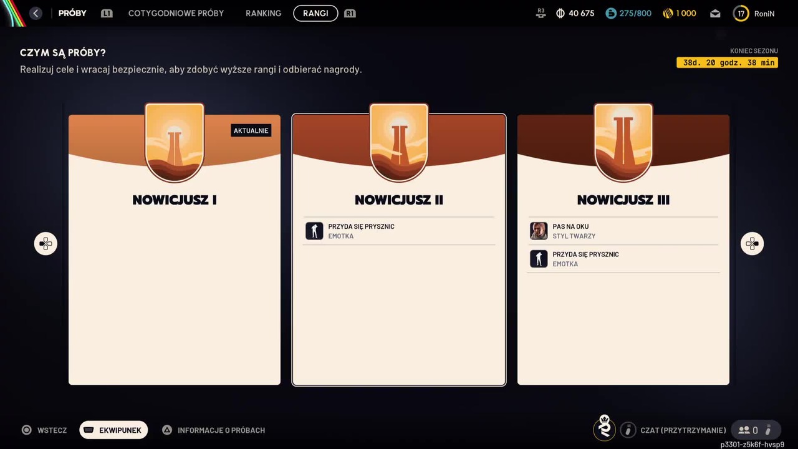This screenshot has width=798, height=449.
Task: Click the L1 shoulder button icon
Action: coord(107,13)
